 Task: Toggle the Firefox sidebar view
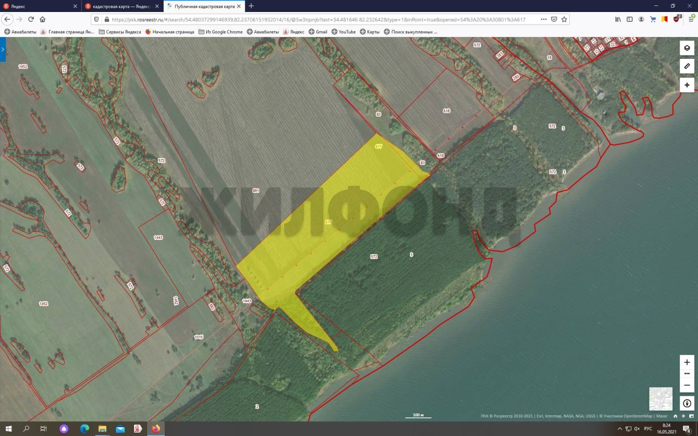tap(629, 19)
